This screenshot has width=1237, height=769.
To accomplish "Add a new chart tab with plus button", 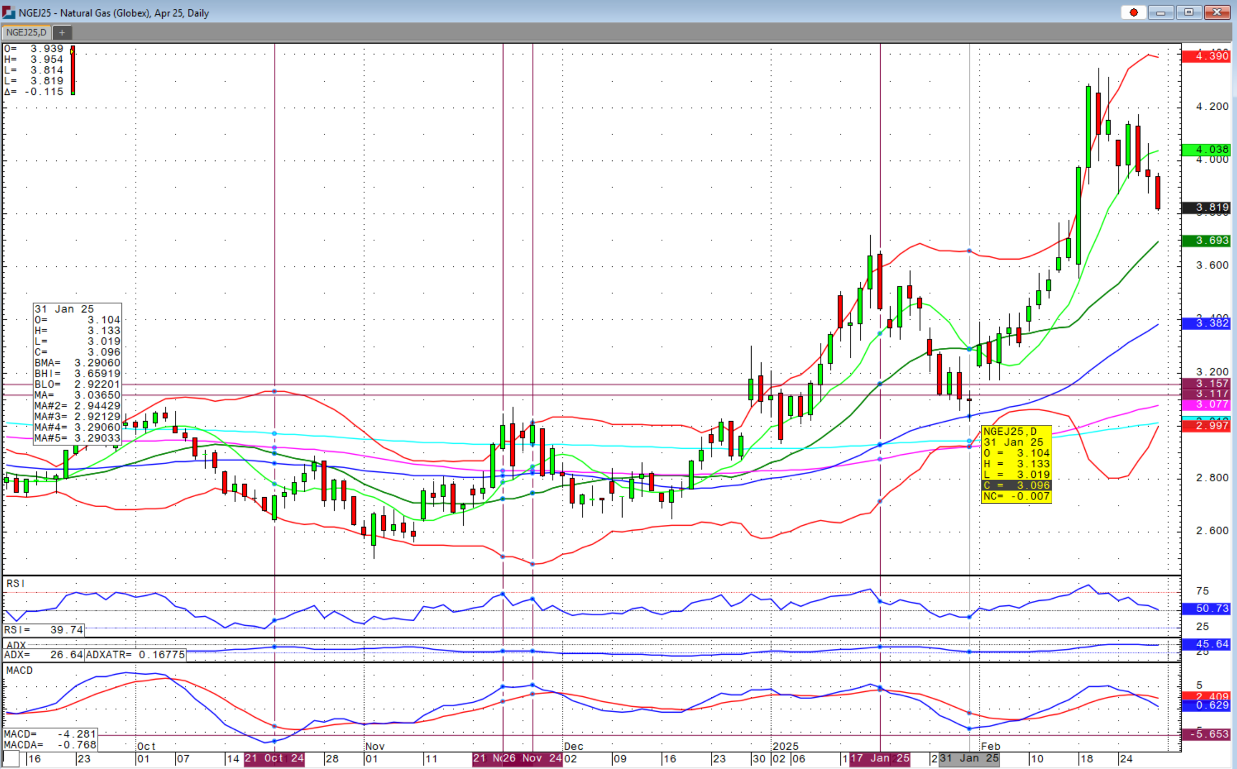I will point(62,33).
